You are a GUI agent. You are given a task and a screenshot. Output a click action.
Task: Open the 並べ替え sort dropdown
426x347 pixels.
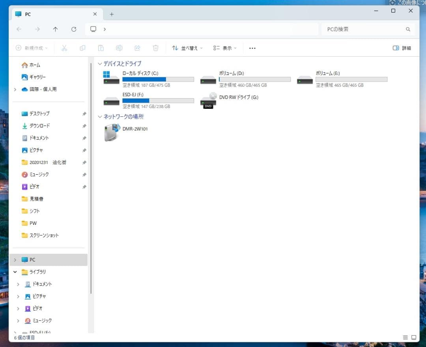(x=187, y=48)
